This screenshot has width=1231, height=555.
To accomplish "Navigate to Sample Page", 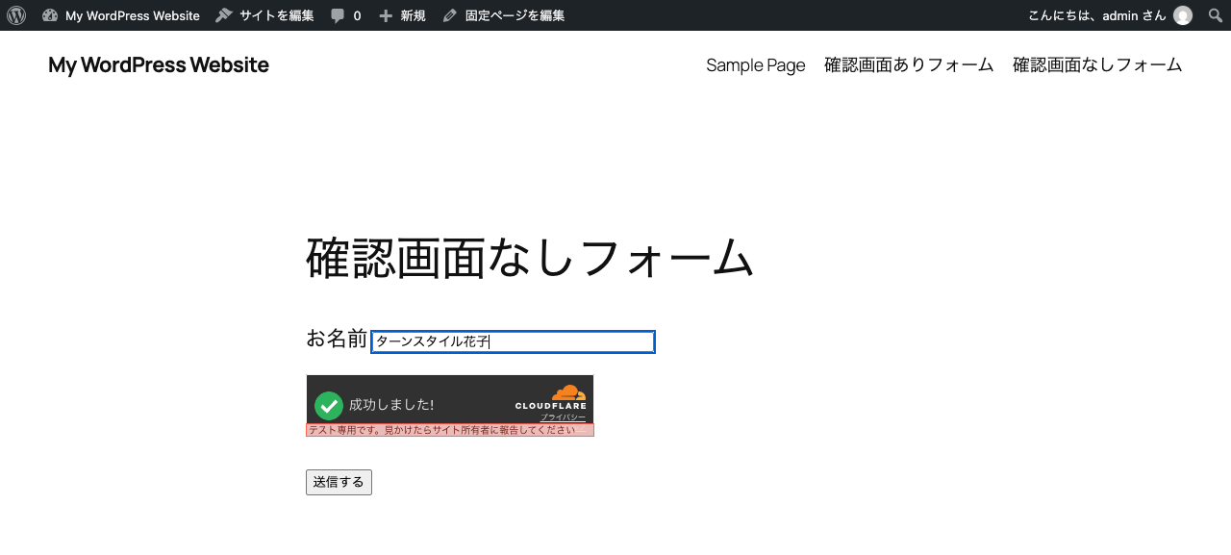I will tap(756, 64).
